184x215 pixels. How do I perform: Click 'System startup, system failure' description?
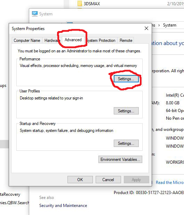[x=66, y=131]
